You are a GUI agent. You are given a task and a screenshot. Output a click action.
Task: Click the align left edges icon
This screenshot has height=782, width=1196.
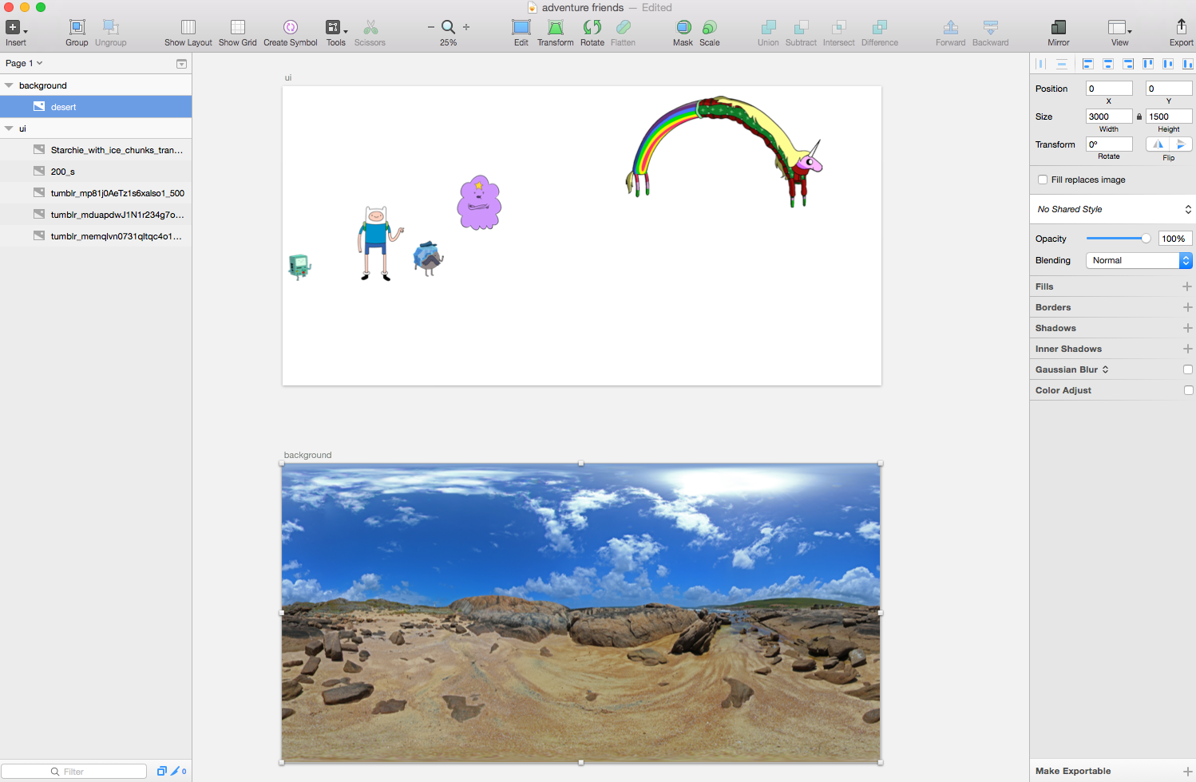click(1087, 64)
